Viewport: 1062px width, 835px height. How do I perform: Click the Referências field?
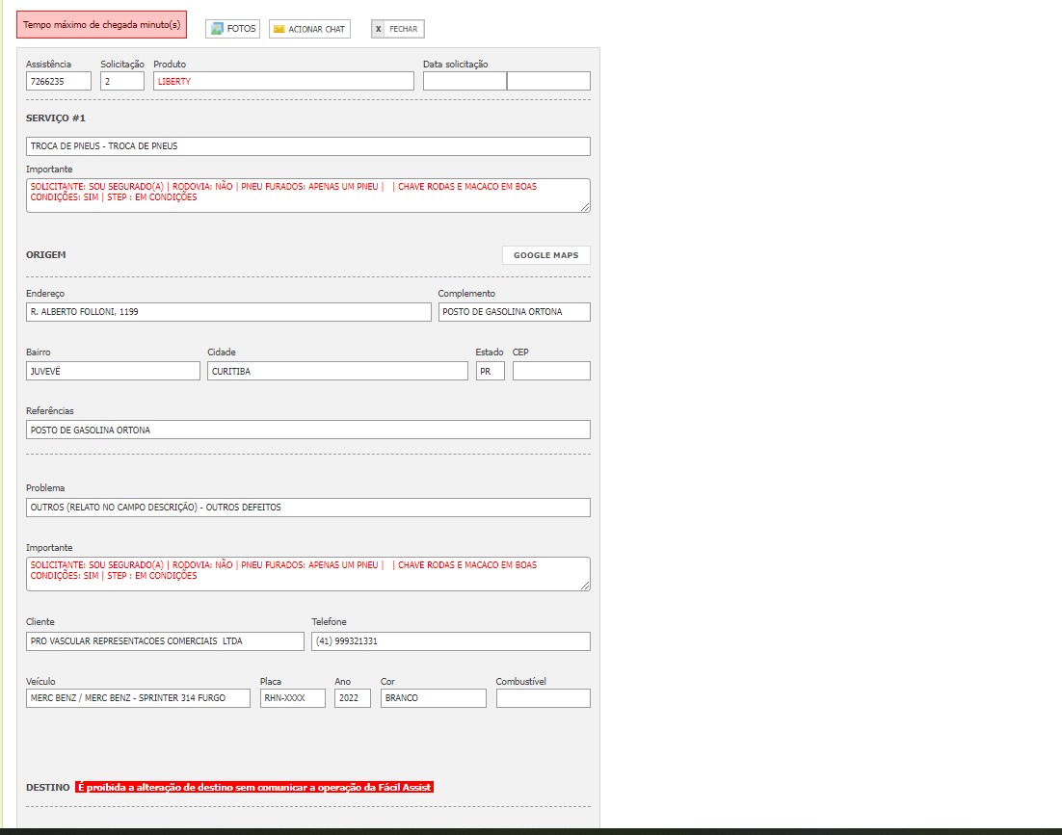(x=308, y=430)
